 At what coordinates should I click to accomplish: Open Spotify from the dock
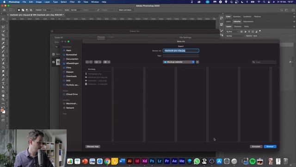coord(253,161)
